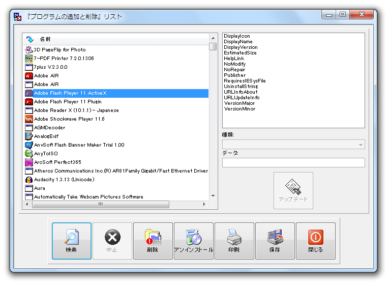Image resolution: width=389 pixels, height=283 pixels.
Task: Click the red Adobe AIR icon
Action: click(x=29, y=76)
